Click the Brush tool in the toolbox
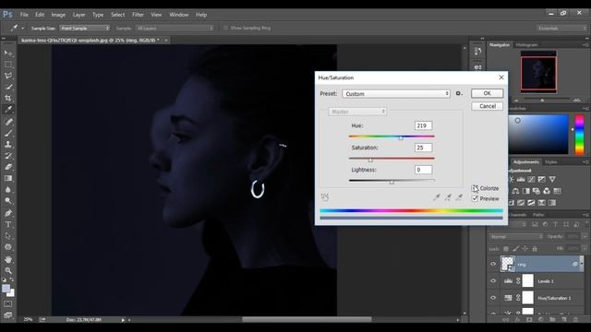 pyautogui.click(x=8, y=133)
